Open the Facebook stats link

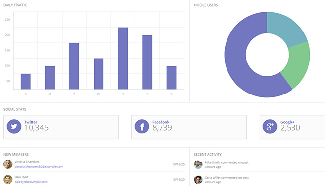pyautogui.click(x=161, y=122)
